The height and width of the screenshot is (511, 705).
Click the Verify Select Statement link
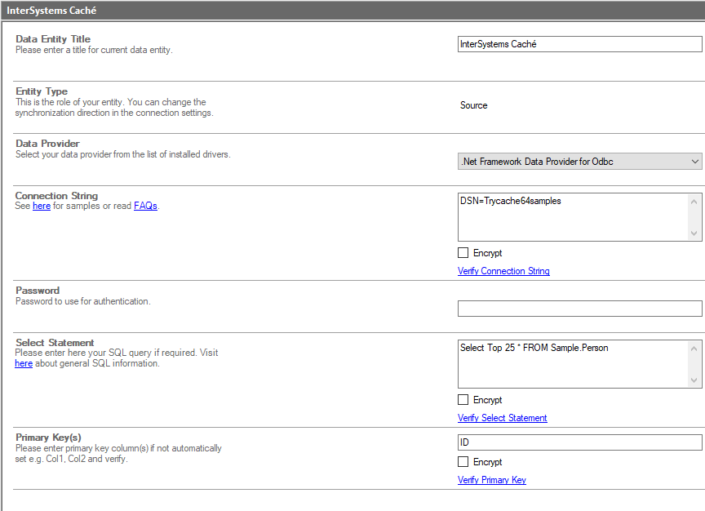point(502,418)
